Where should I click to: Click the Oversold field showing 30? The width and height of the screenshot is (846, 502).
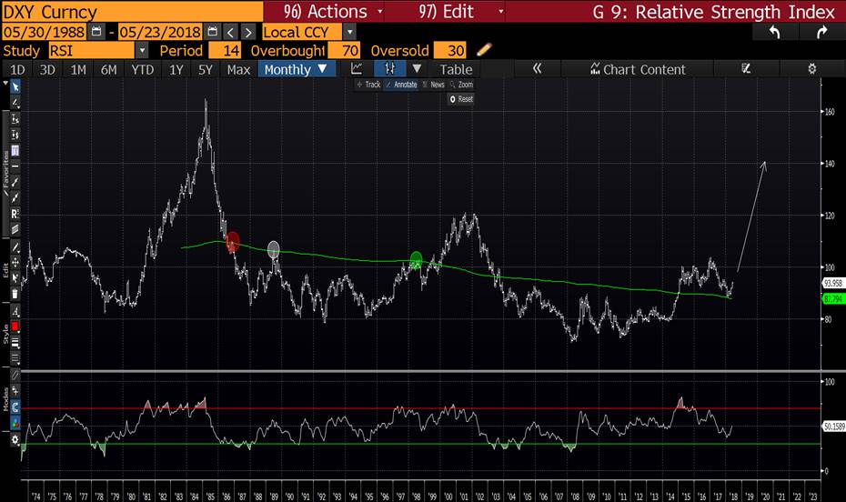(x=449, y=51)
